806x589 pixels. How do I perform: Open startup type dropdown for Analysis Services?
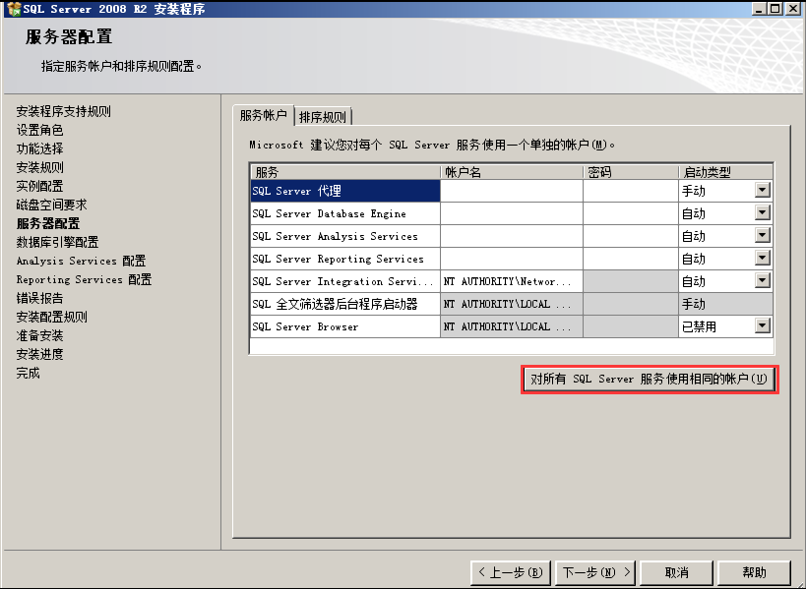click(x=763, y=235)
